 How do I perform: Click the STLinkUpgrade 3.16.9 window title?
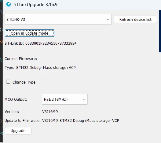pos(35,5)
